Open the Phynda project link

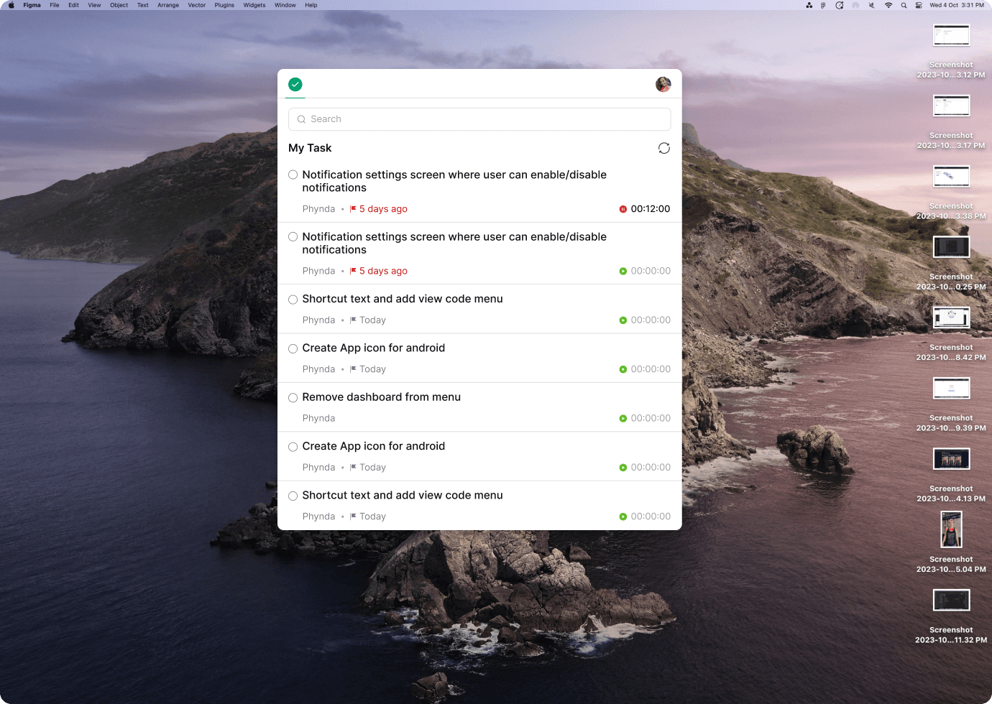click(x=318, y=208)
